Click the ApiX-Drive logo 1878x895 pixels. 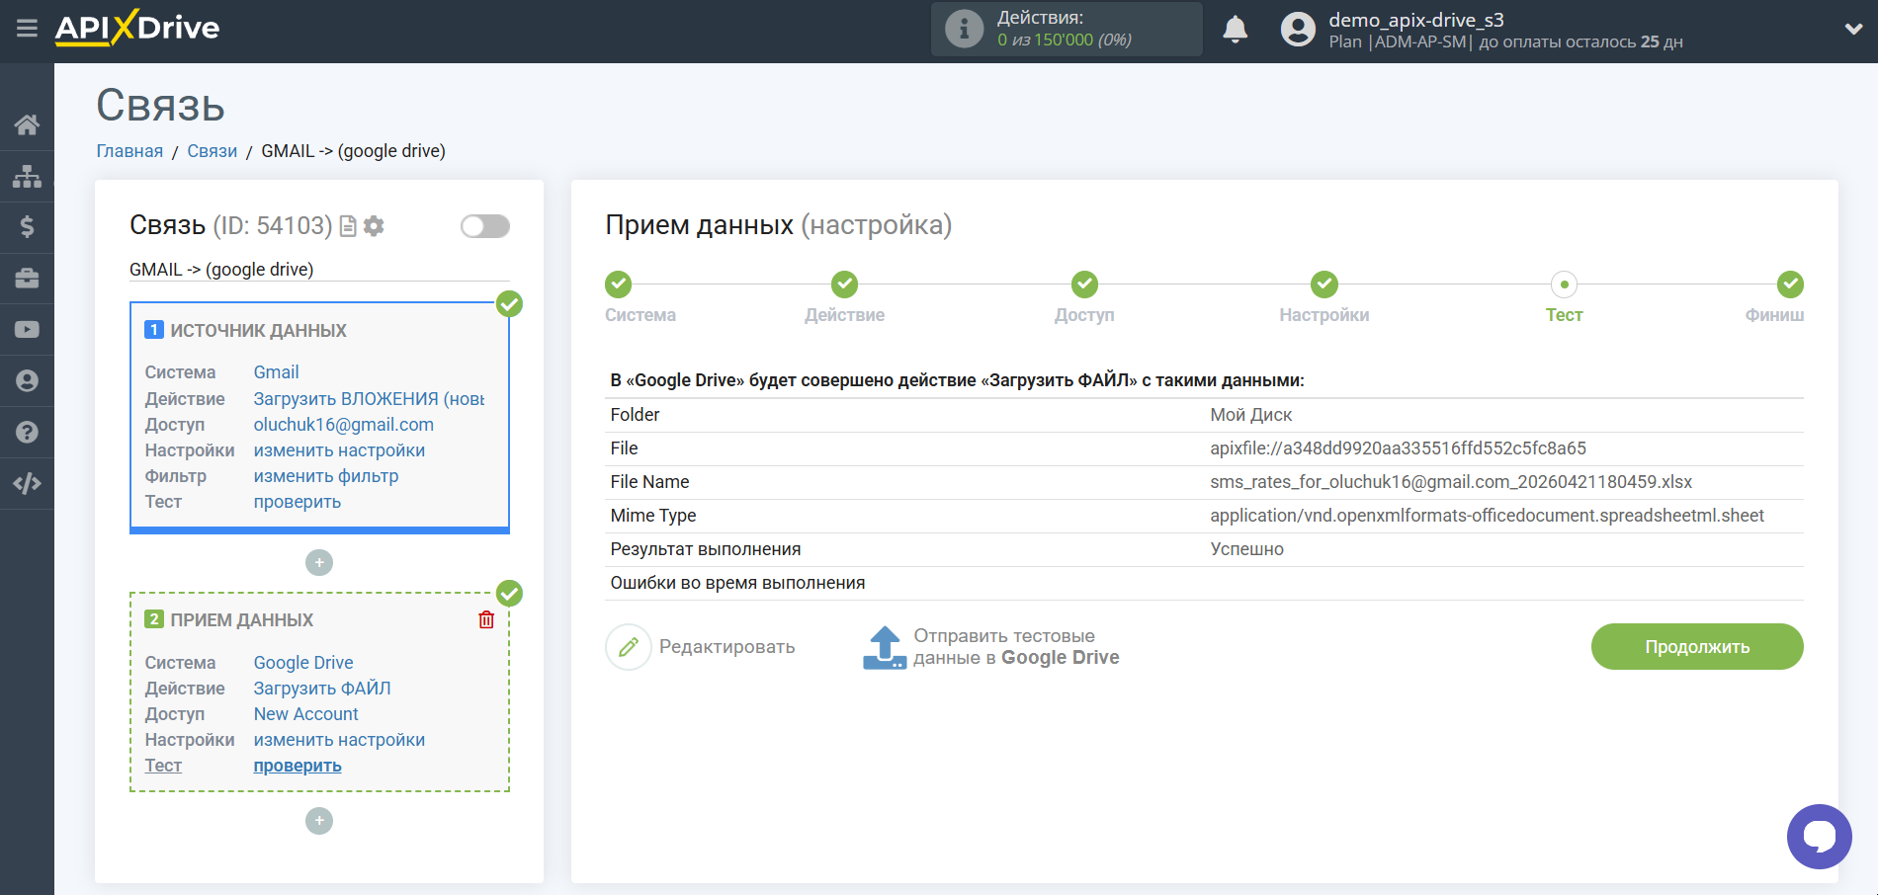click(137, 28)
